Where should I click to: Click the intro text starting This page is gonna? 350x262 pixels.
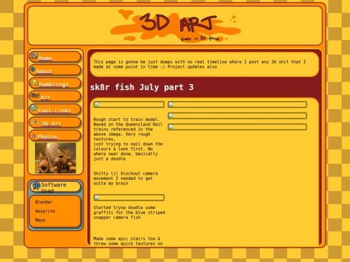click(x=200, y=64)
